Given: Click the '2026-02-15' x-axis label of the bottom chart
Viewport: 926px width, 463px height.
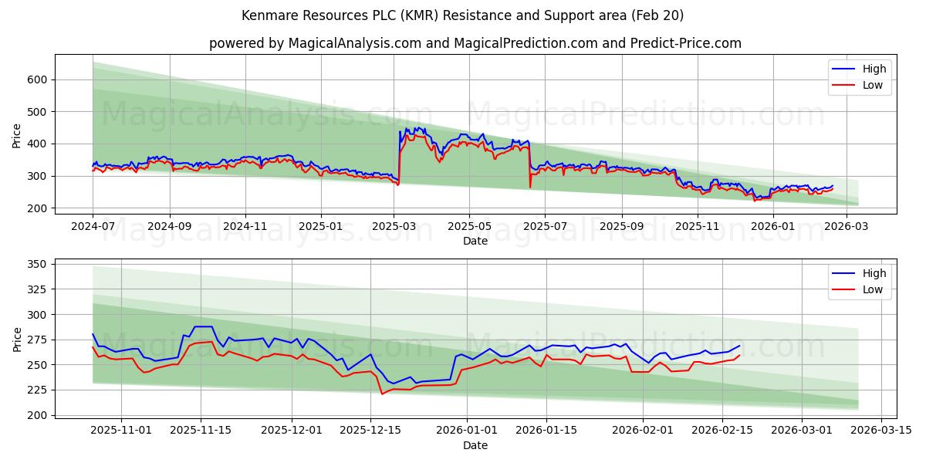Looking at the screenshot, I should pos(723,431).
